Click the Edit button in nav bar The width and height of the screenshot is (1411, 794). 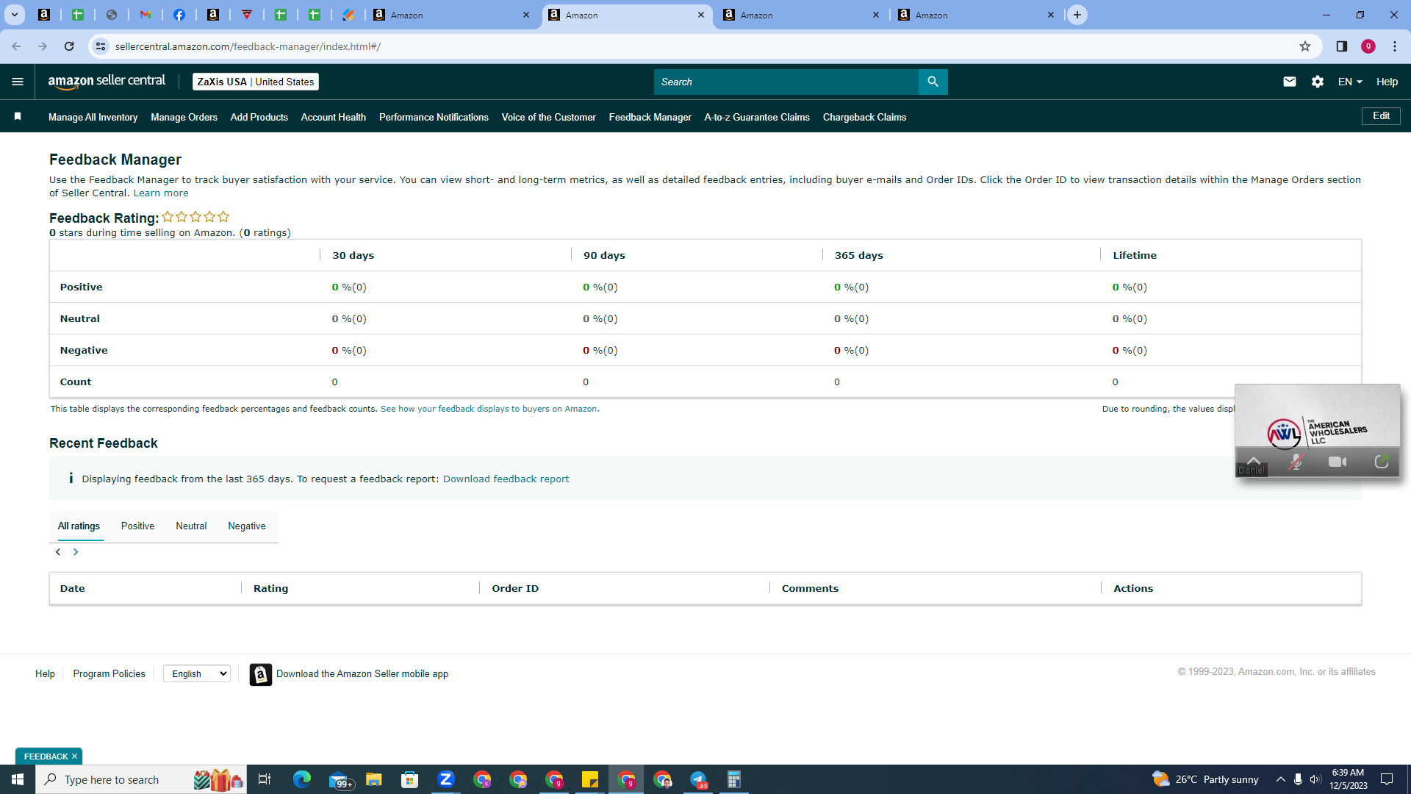pyautogui.click(x=1381, y=116)
